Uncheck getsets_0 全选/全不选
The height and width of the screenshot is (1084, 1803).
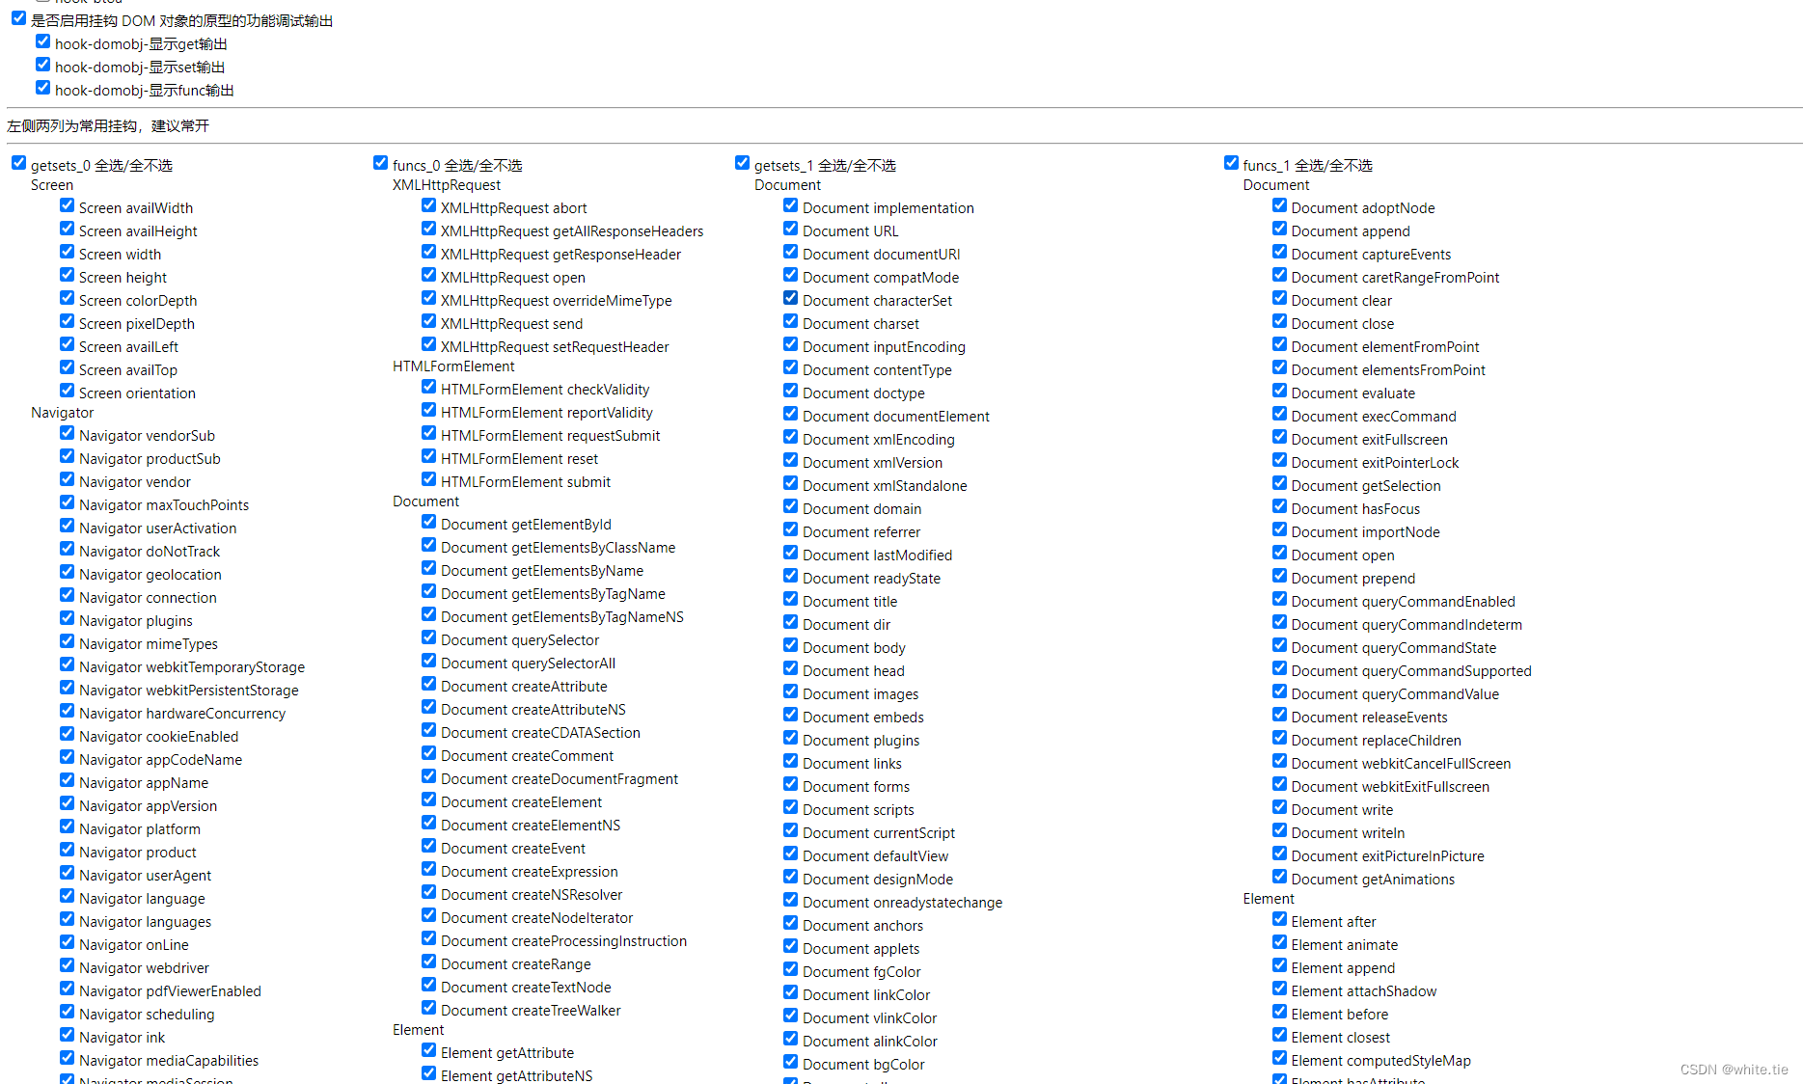[18, 162]
